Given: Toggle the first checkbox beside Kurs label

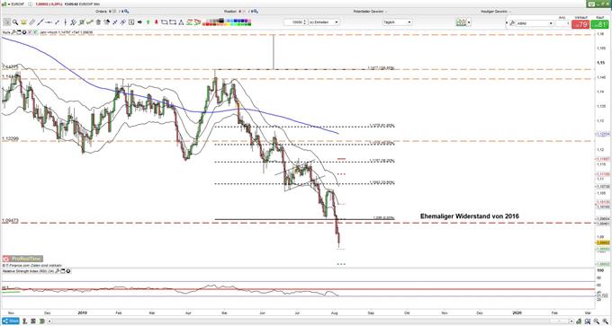Looking at the screenshot, I should 30,32.
